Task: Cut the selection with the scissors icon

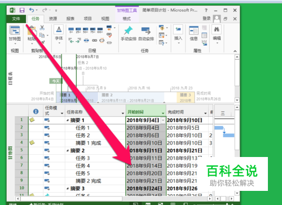Action: point(42,28)
